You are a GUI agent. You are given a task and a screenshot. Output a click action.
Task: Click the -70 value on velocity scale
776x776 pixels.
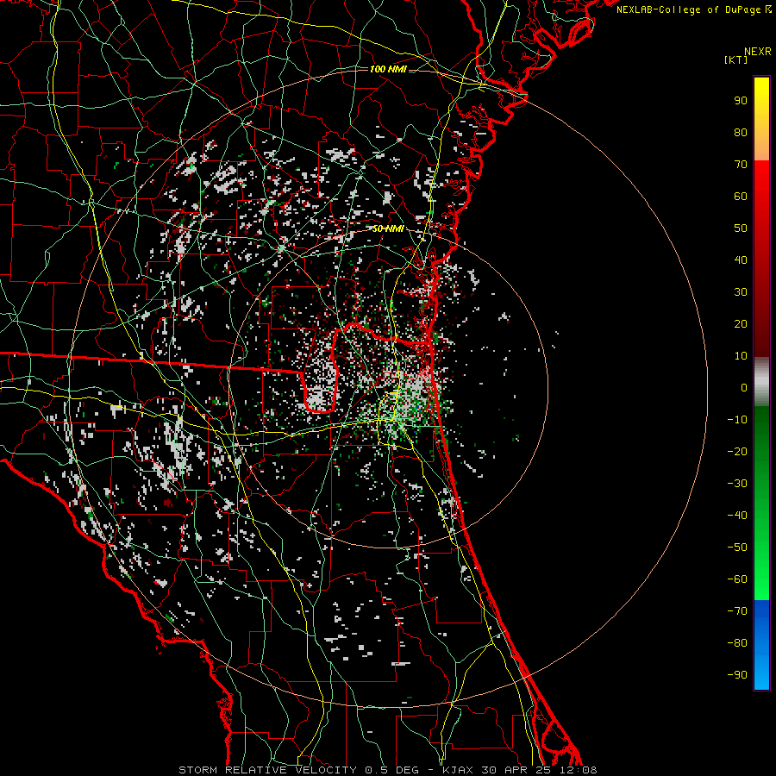[x=737, y=611]
